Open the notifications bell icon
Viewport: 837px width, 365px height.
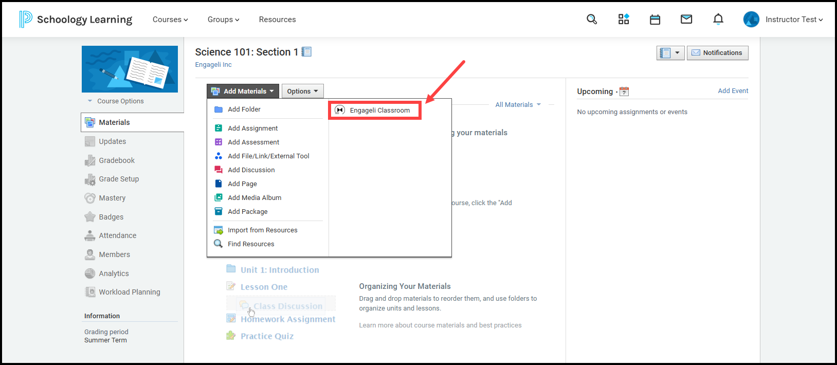tap(718, 20)
